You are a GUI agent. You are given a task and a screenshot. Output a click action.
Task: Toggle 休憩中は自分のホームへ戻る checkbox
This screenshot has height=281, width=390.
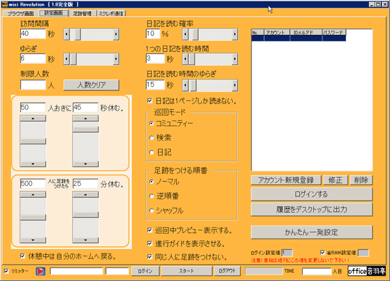23,256
